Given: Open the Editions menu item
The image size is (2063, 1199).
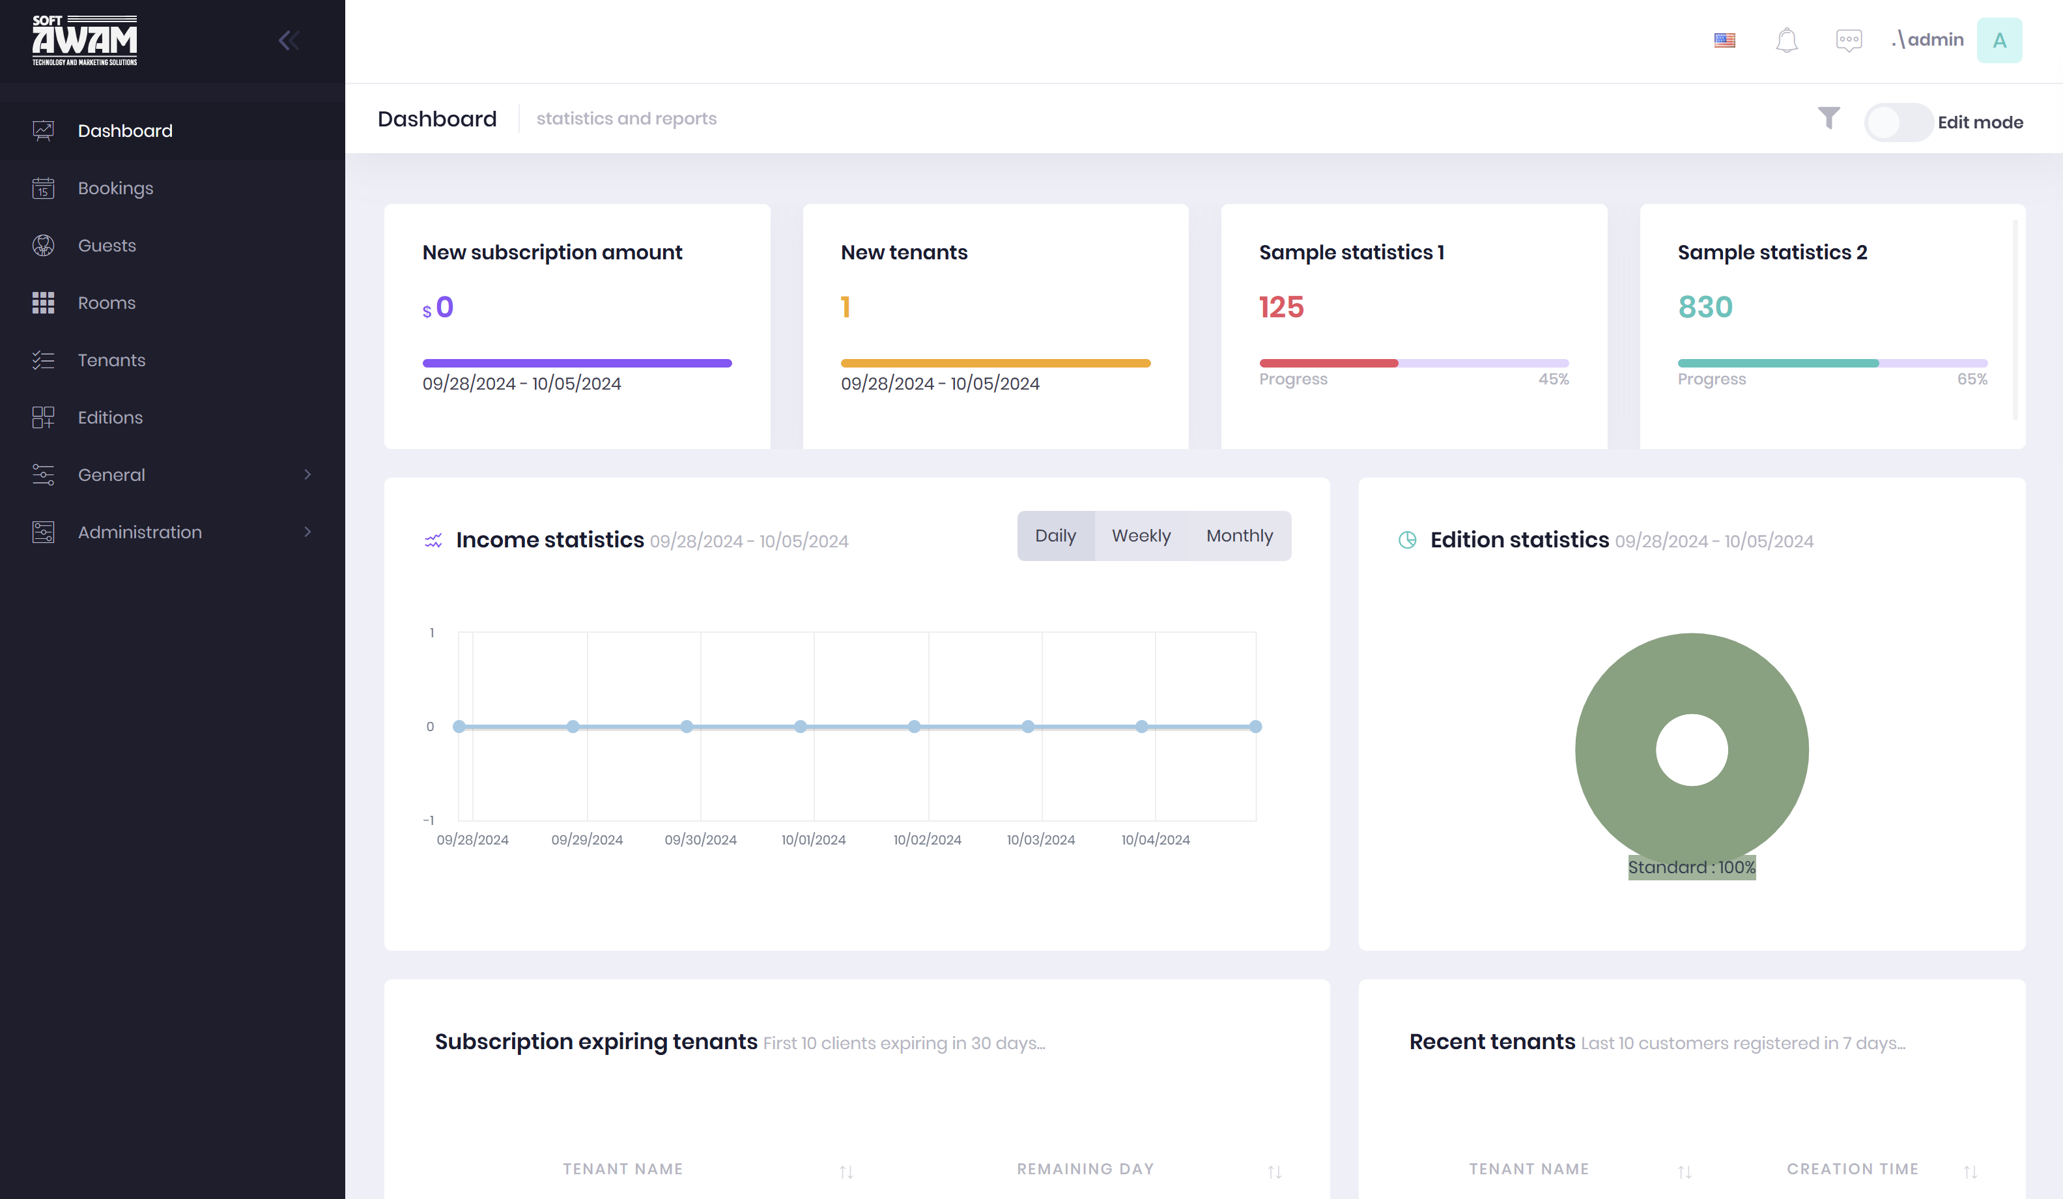Looking at the screenshot, I should [109, 418].
